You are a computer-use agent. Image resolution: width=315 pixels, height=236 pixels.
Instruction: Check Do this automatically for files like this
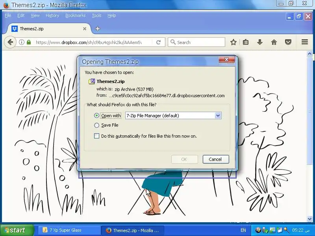click(96, 136)
